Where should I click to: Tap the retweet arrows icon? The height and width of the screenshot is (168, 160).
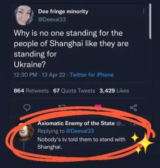point(62,106)
